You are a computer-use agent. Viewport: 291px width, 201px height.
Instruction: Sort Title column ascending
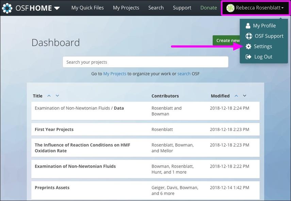[49, 96]
